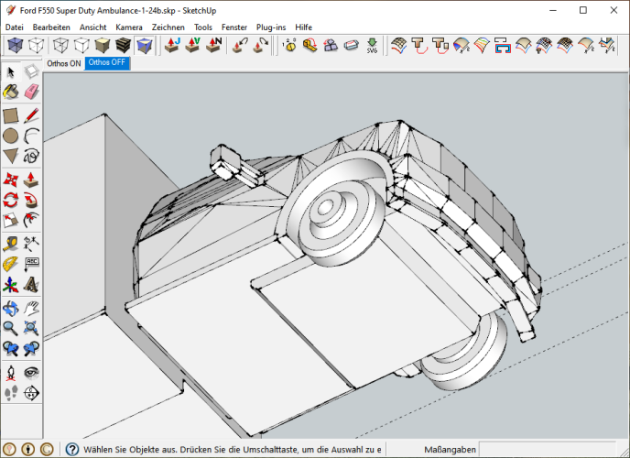Click the question mark help icon in status bar
Viewport: 630px width, 458px height.
tap(72, 449)
